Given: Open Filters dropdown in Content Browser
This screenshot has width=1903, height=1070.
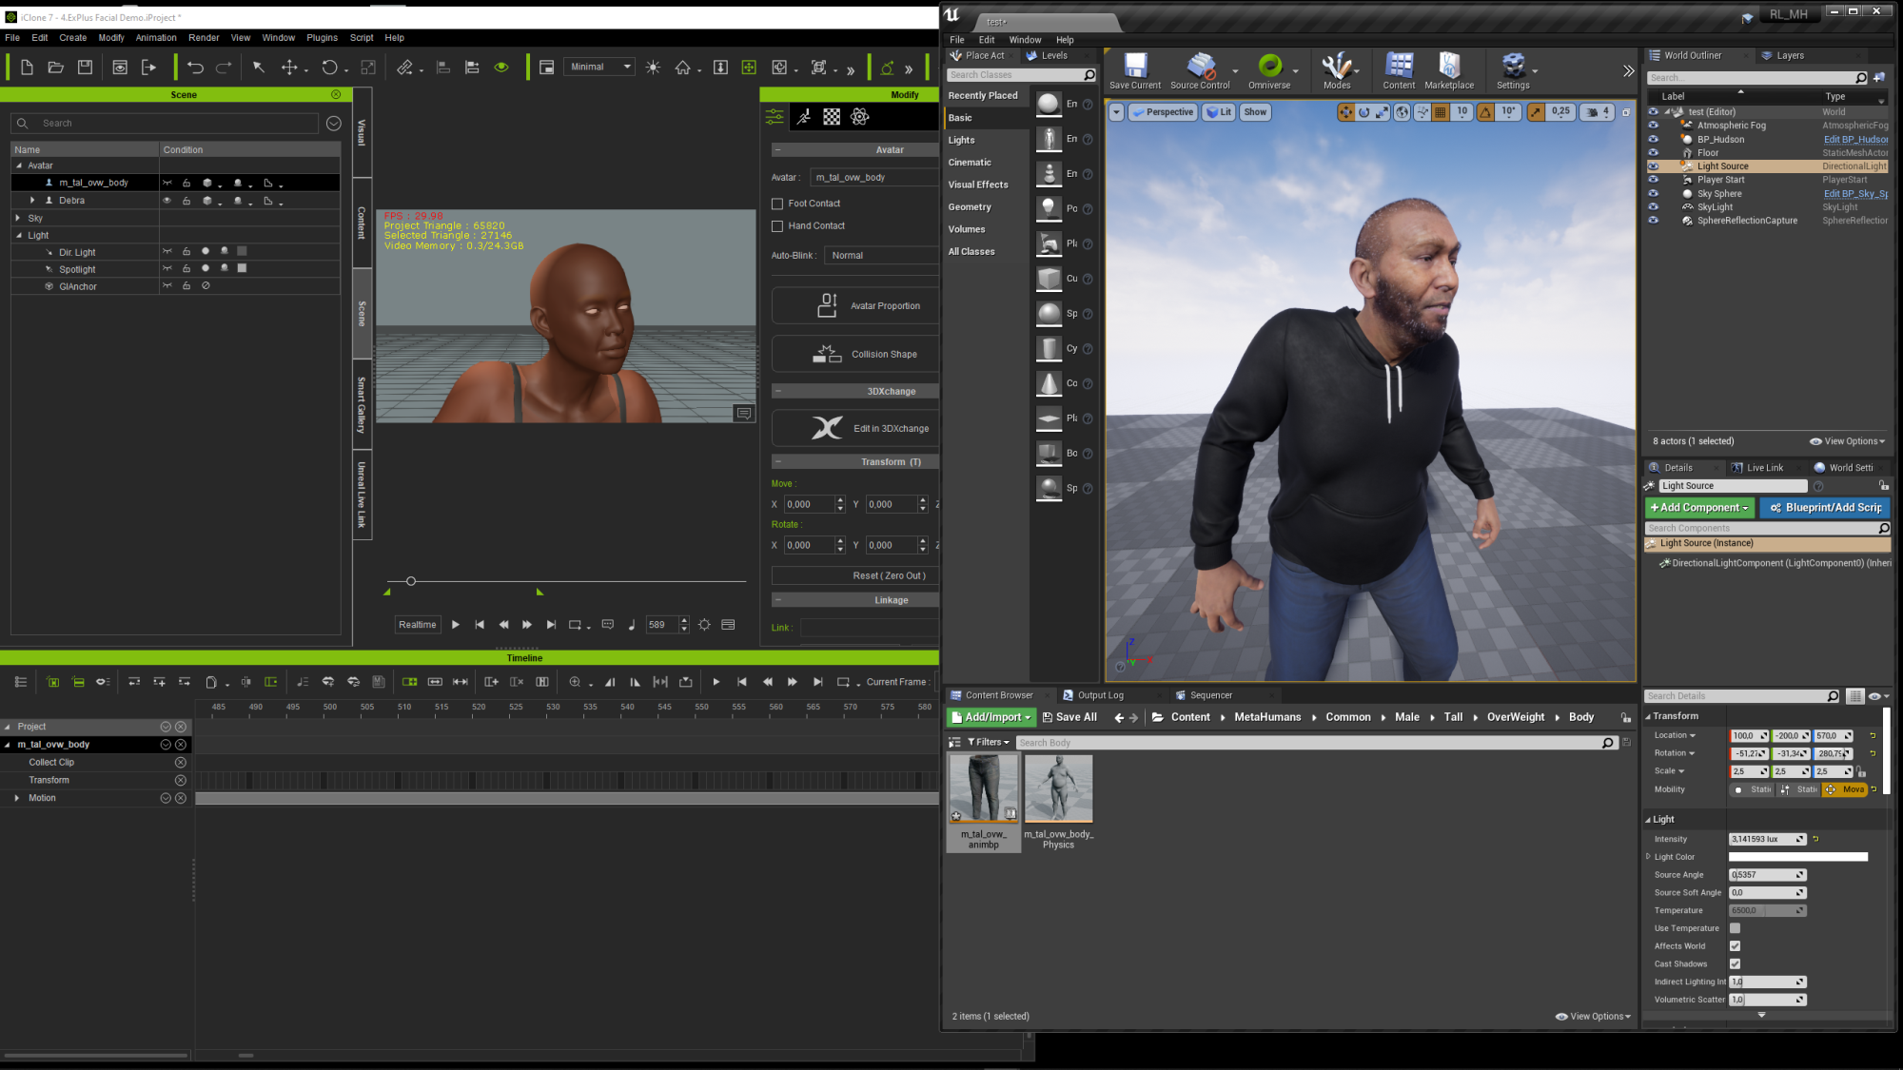Looking at the screenshot, I should coord(988,743).
